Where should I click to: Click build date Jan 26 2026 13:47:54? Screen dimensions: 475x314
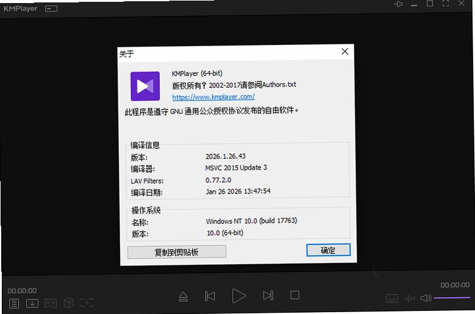(238, 192)
